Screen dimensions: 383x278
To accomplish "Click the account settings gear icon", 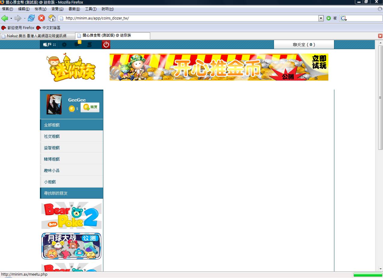I will click(x=64, y=45).
